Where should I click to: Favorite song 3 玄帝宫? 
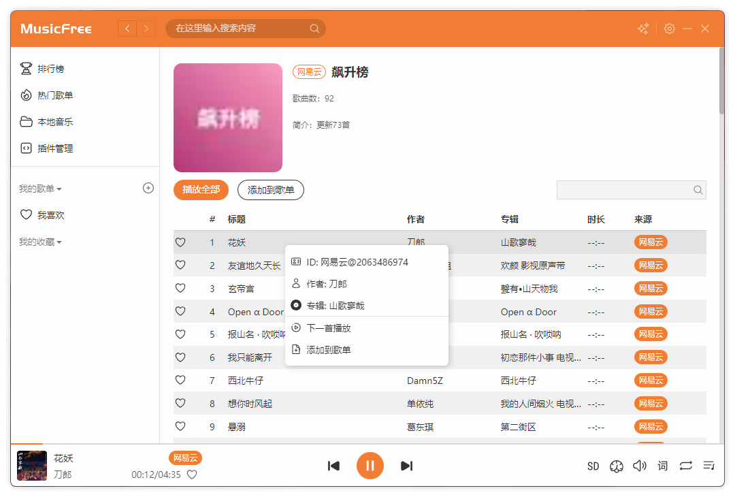180,289
